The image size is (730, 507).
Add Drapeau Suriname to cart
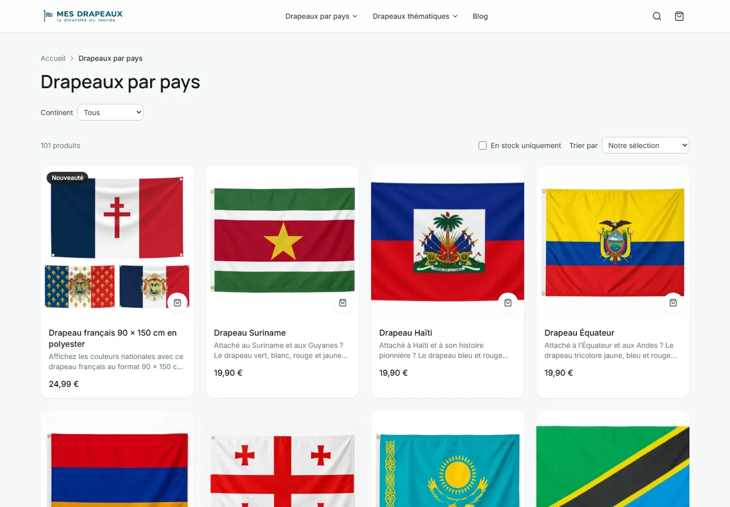pyautogui.click(x=343, y=303)
